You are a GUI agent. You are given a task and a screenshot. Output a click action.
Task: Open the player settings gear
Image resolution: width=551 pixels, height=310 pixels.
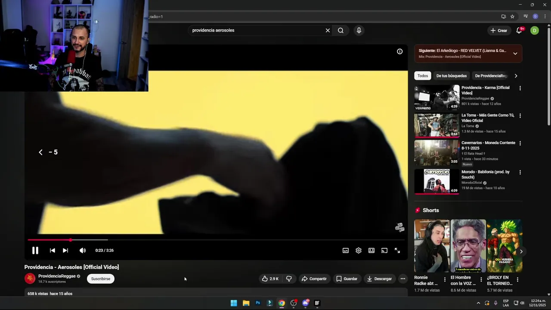coord(358,250)
